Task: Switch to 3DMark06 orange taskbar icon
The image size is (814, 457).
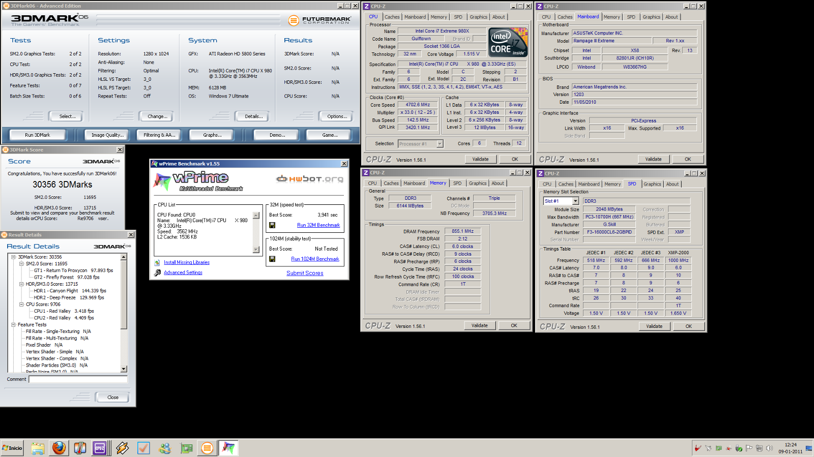Action: point(207,448)
